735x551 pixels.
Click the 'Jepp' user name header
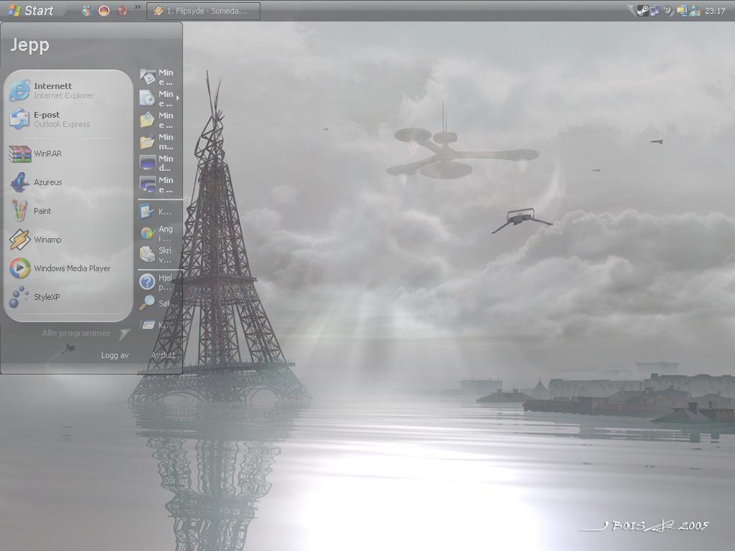pos(29,45)
